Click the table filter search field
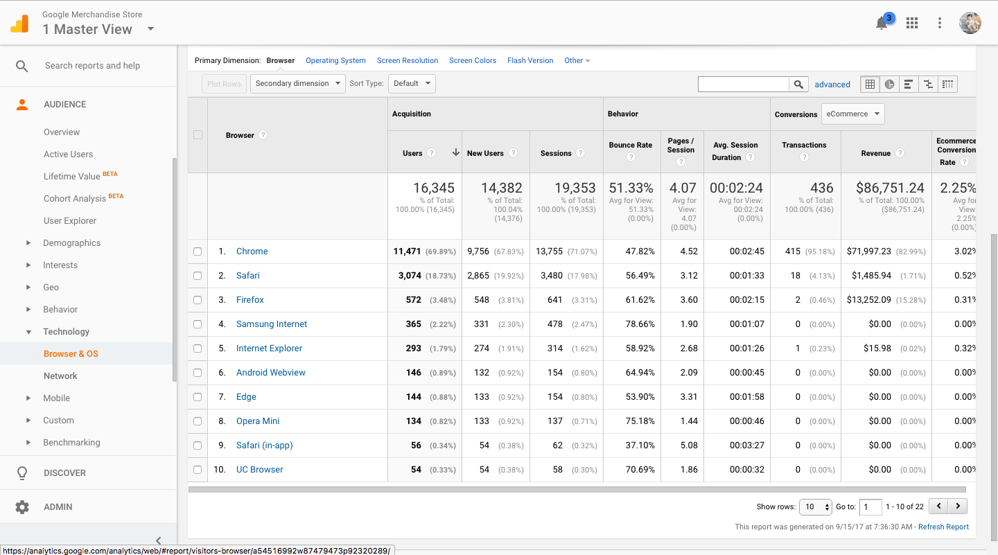The image size is (998, 555). click(744, 85)
